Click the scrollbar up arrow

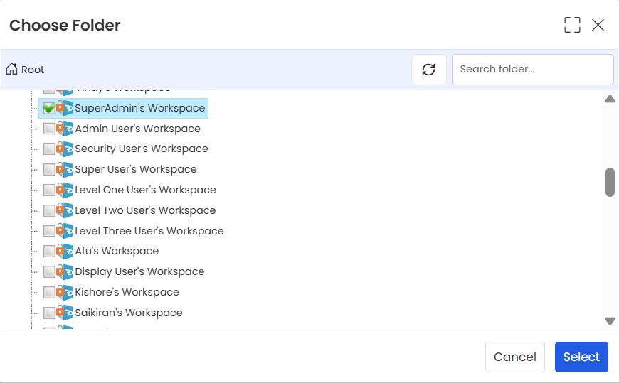pos(610,99)
